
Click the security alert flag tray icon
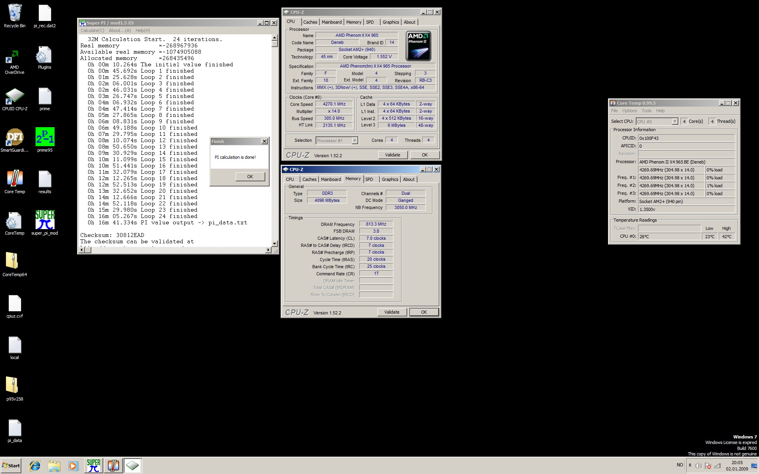[708, 466]
